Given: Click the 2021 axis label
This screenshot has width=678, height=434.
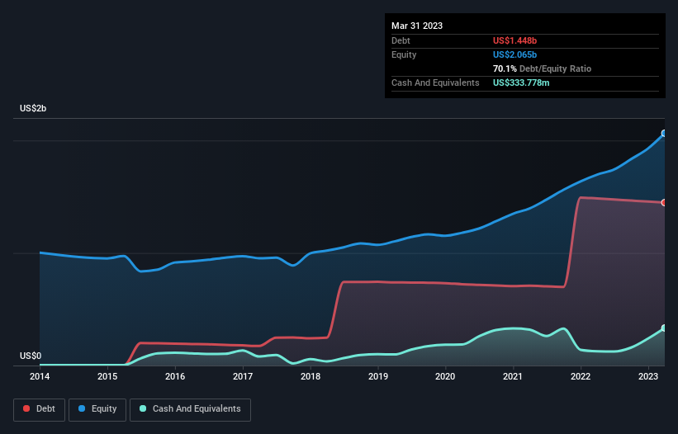Looking at the screenshot, I should [513, 376].
